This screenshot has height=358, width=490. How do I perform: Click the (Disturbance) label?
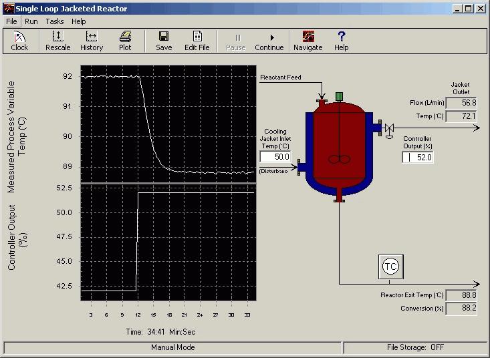point(273,171)
